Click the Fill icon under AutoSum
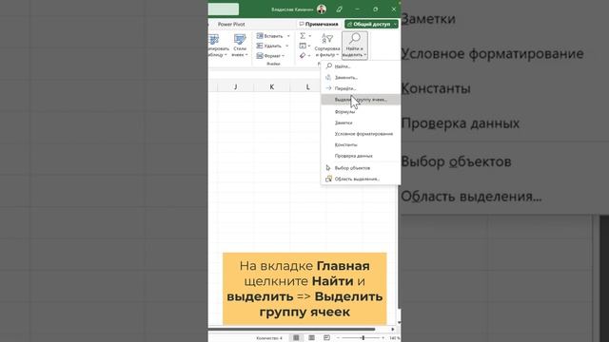The height and width of the screenshot is (342, 609). coord(303,46)
